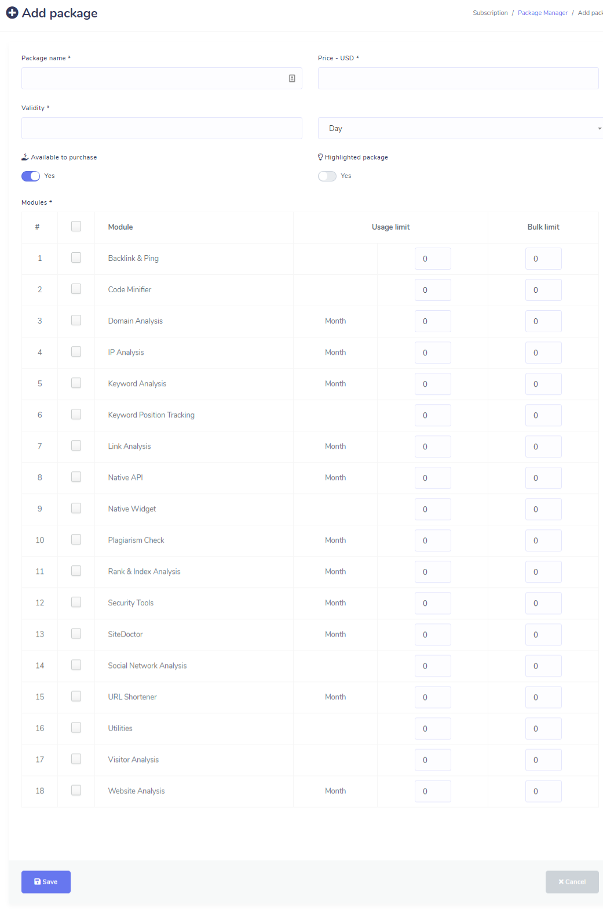Enable the Keyword Analysis module checkbox

(x=76, y=383)
